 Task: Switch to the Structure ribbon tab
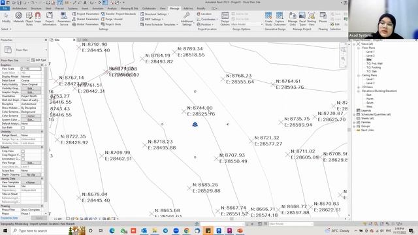click(x=36, y=8)
